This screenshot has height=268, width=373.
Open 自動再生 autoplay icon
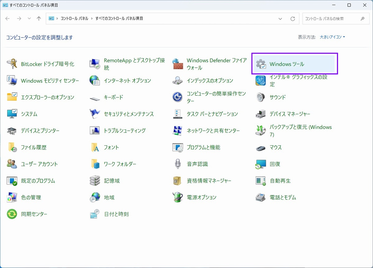261,181
